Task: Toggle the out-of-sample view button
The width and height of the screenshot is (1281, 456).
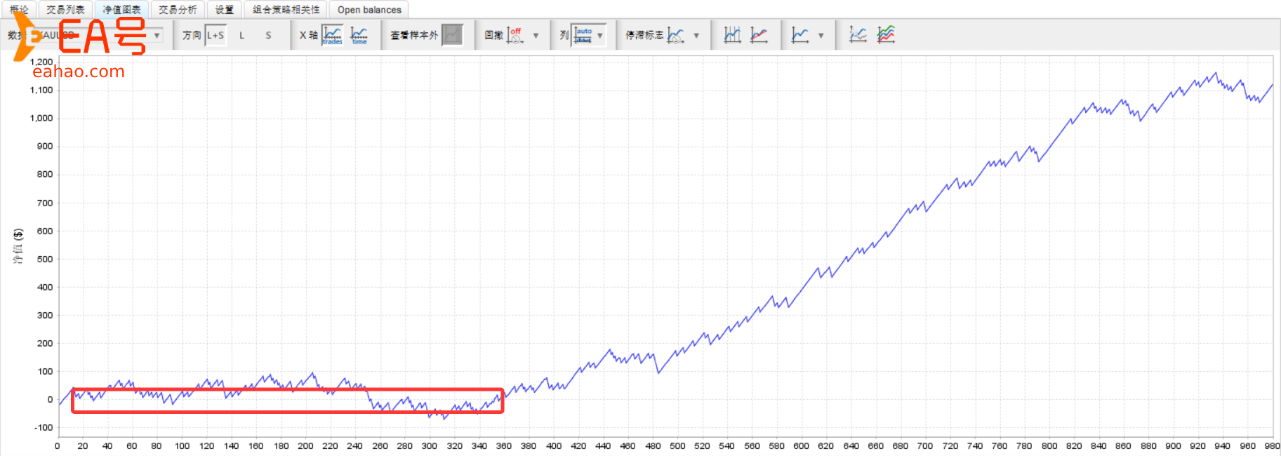Action: coord(453,35)
